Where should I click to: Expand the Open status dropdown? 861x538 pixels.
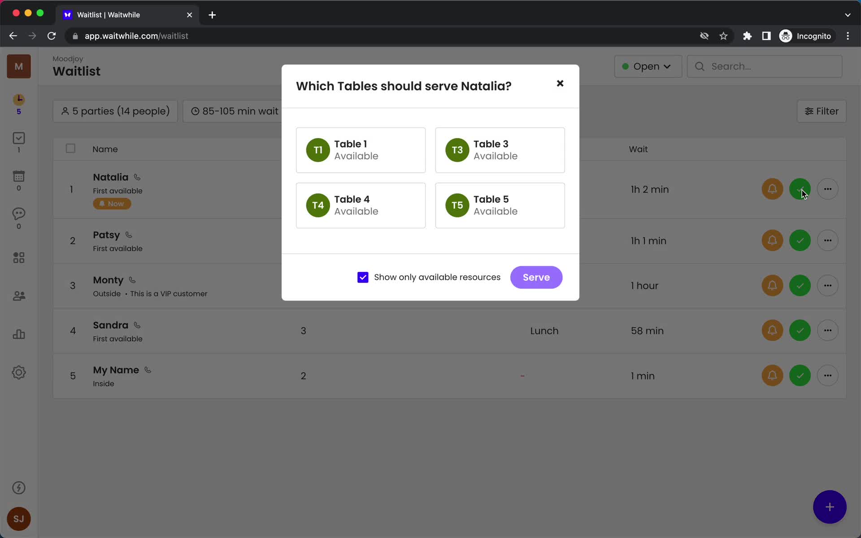click(648, 66)
